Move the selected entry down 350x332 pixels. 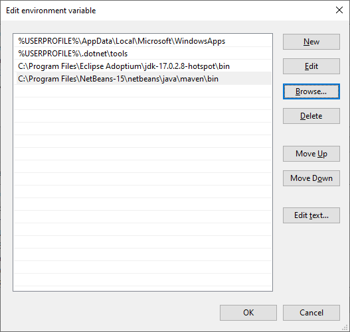pyautogui.click(x=311, y=178)
